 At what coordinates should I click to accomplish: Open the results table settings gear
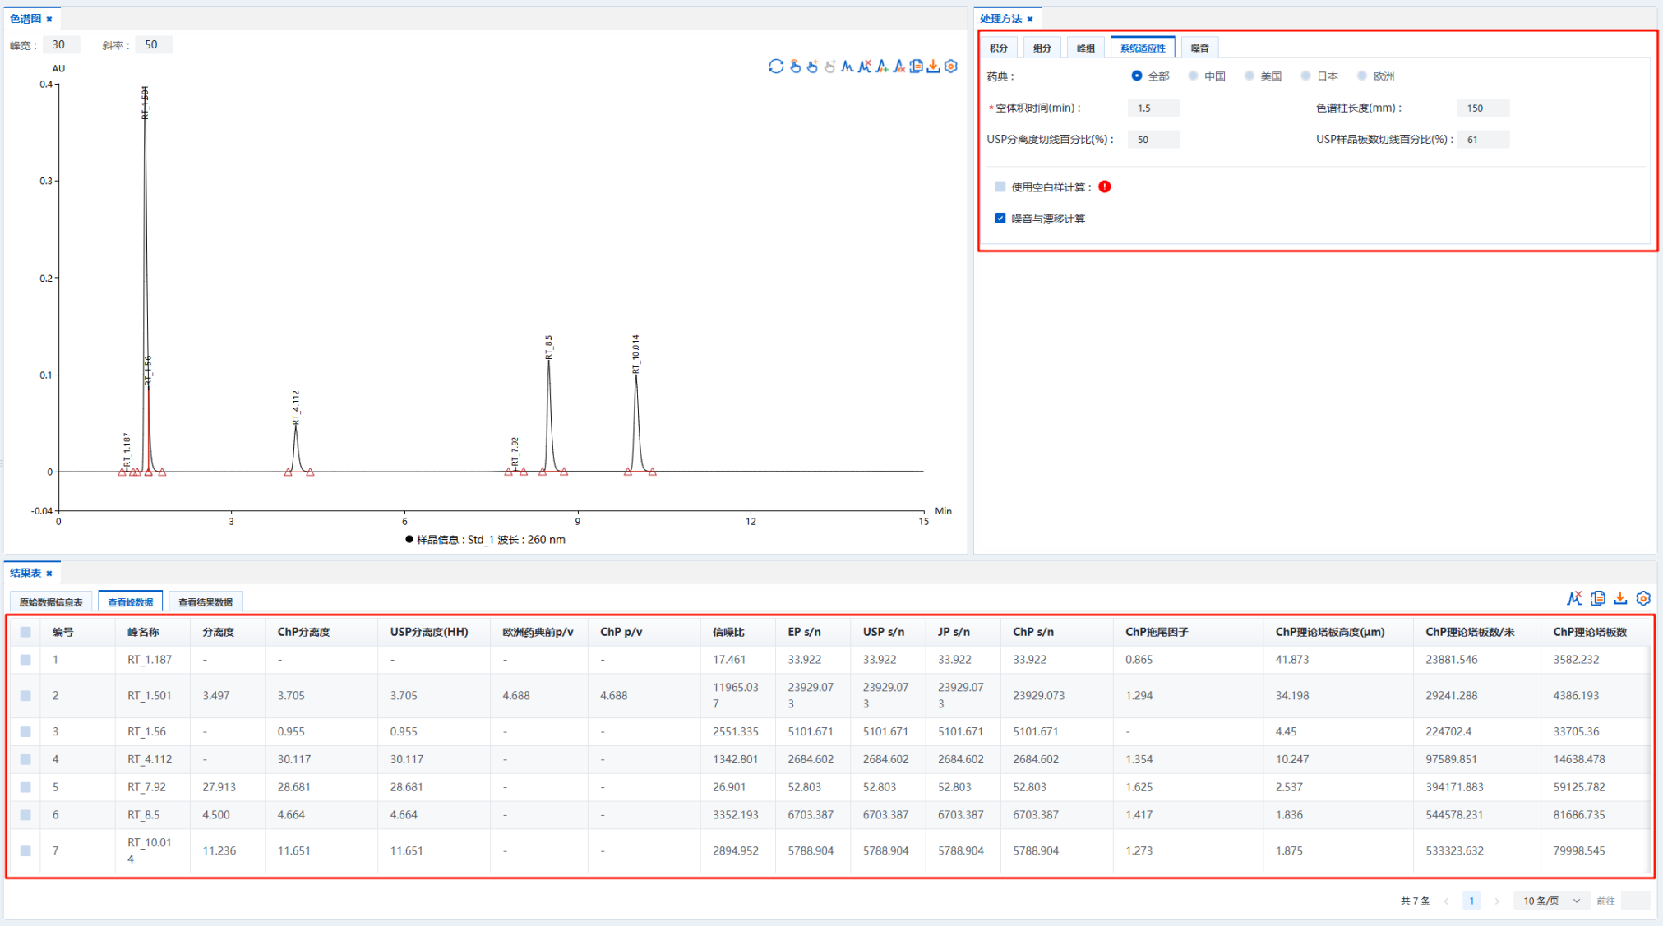click(1643, 598)
